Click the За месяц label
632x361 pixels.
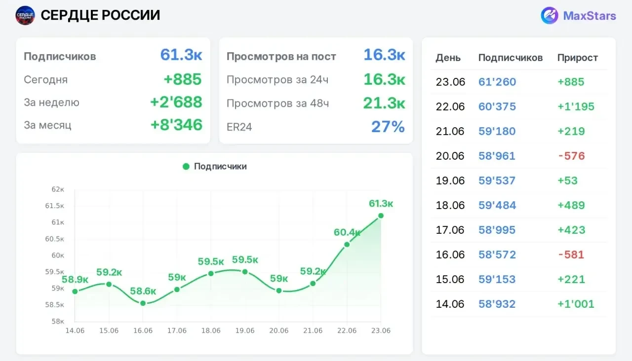tap(47, 125)
